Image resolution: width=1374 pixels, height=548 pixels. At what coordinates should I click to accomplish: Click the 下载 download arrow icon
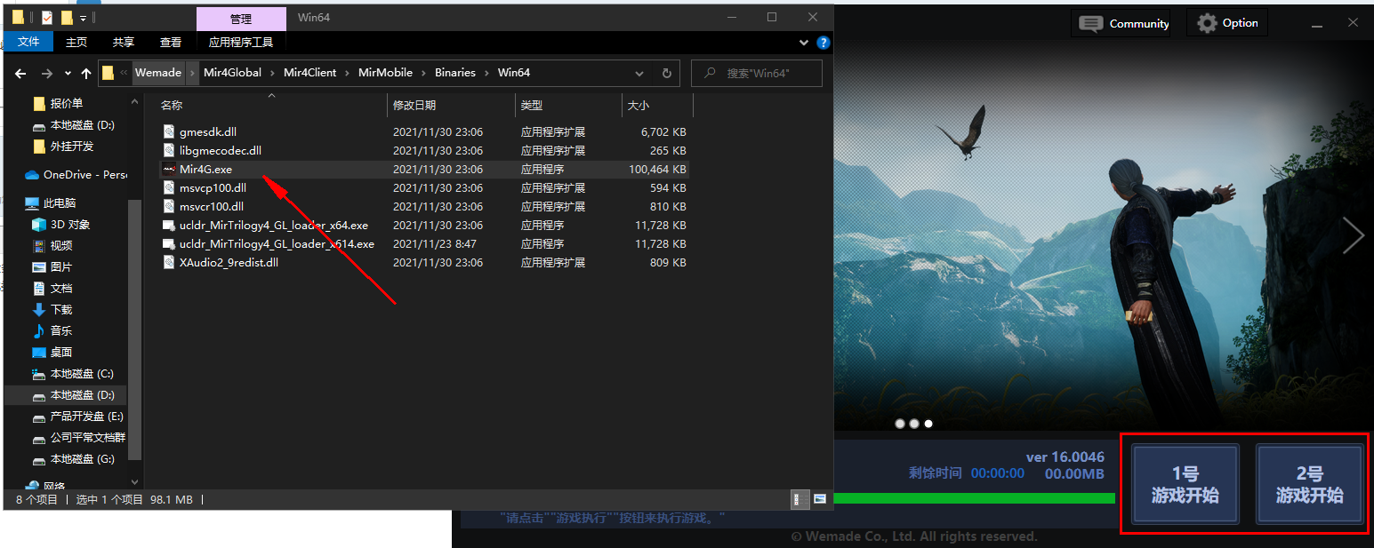click(39, 310)
